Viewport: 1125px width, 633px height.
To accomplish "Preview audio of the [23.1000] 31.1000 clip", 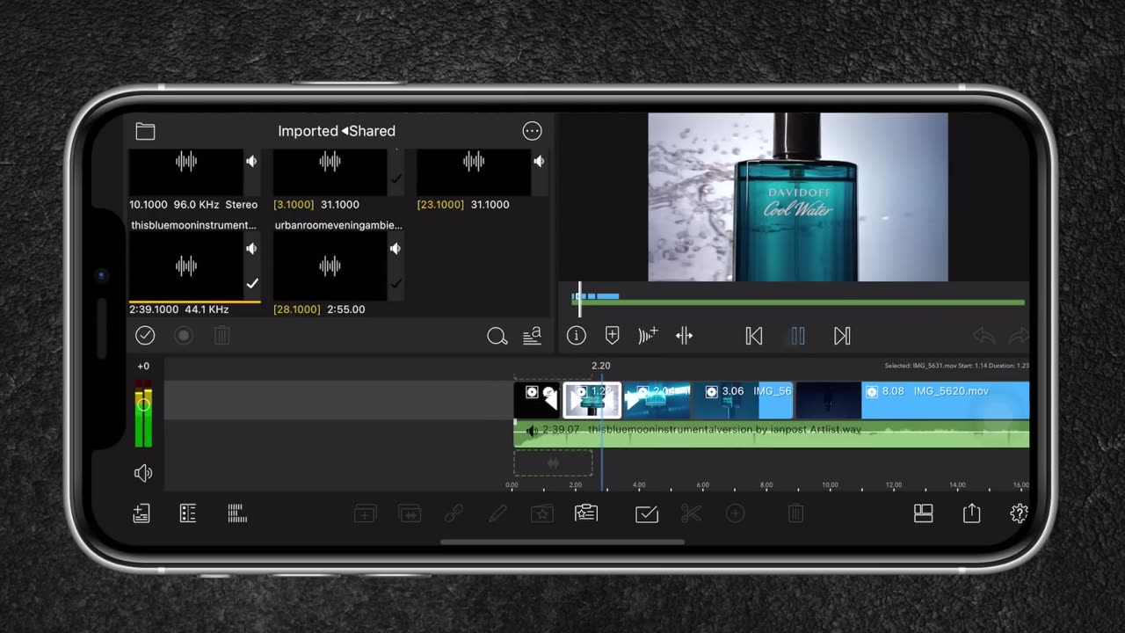I will pyautogui.click(x=539, y=161).
